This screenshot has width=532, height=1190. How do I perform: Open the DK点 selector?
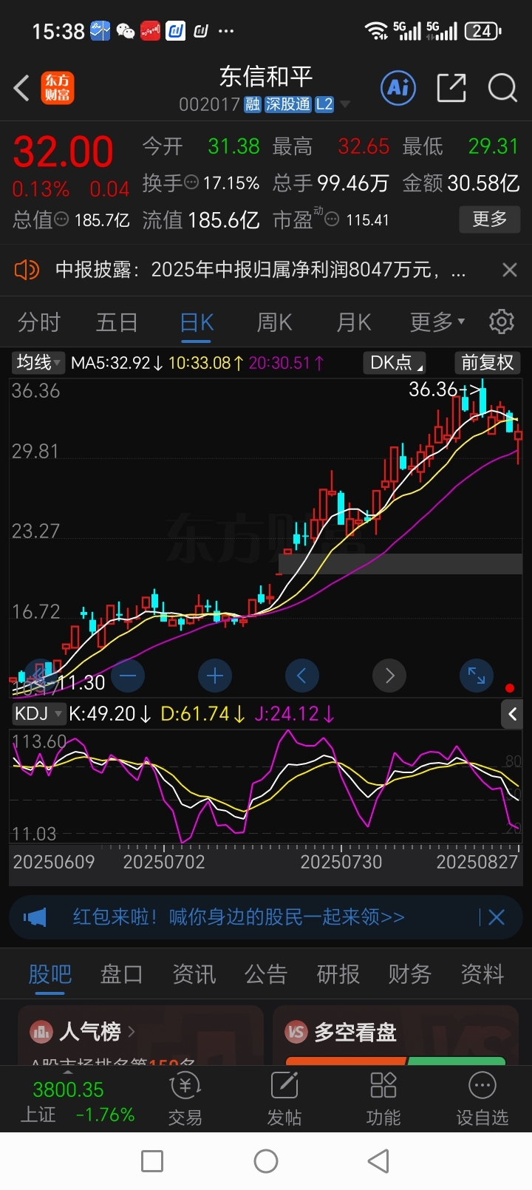point(395,362)
